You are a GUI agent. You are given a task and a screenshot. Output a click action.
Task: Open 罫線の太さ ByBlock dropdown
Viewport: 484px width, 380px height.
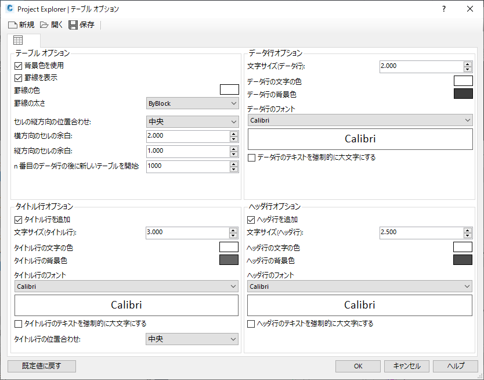[192, 103]
